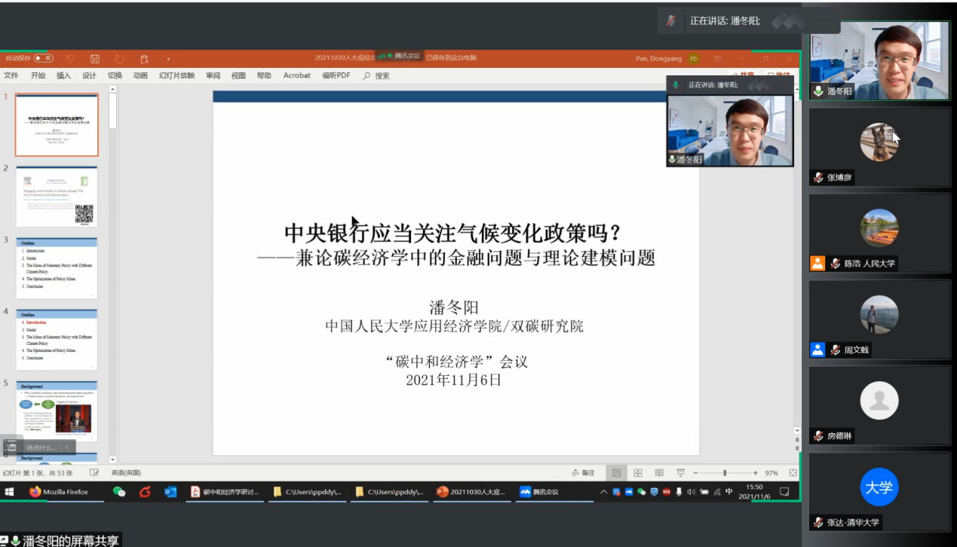This screenshot has height=547, width=957.
Task: Select Normal view icon in the status bar
Action: (617, 473)
